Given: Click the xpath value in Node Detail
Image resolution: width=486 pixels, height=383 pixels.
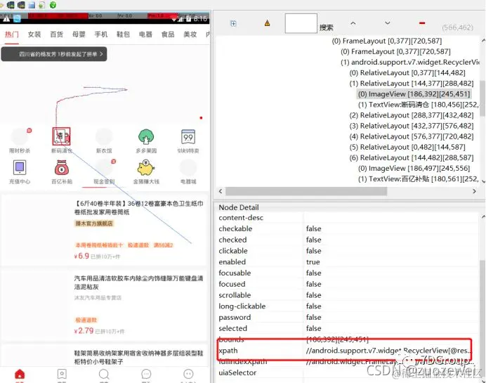Looking at the screenshot, I should pyautogui.click(x=388, y=351).
